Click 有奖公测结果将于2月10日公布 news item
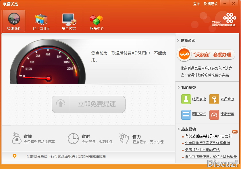The width and height of the screenshot is (241, 169). [x=208, y=136]
